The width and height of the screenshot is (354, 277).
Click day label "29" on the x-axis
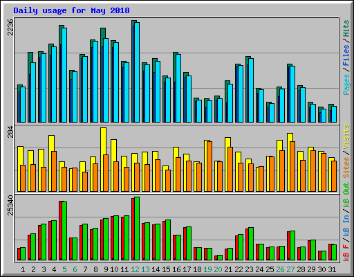[311, 269]
